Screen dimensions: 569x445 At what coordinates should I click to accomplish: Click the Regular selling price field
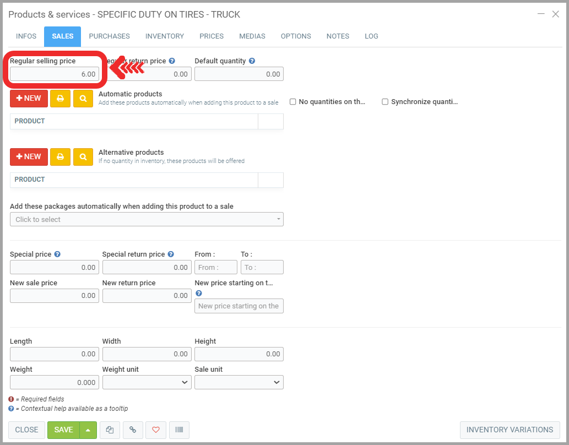[x=55, y=74]
